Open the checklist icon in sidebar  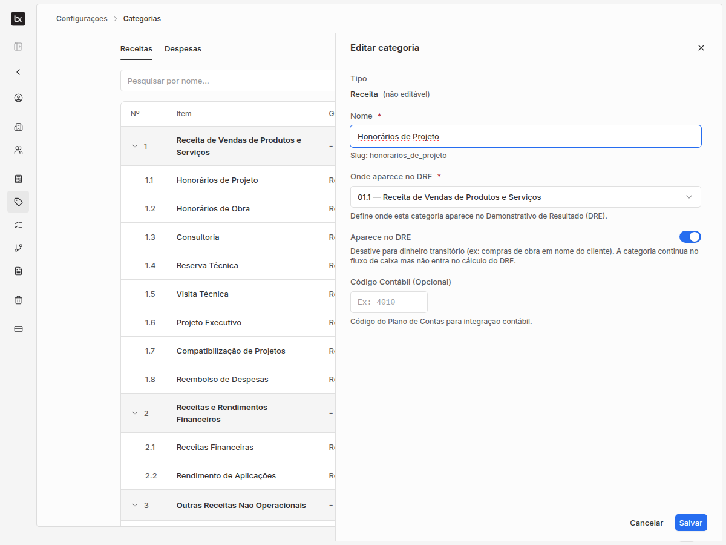pyautogui.click(x=18, y=225)
